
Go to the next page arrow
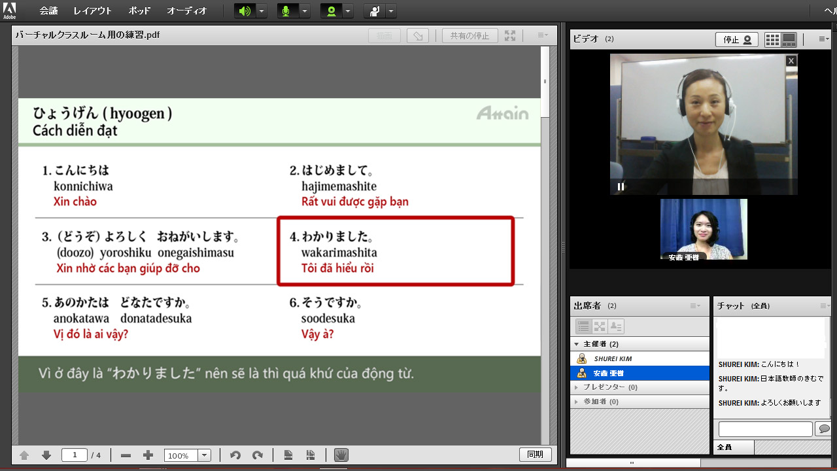click(46, 455)
